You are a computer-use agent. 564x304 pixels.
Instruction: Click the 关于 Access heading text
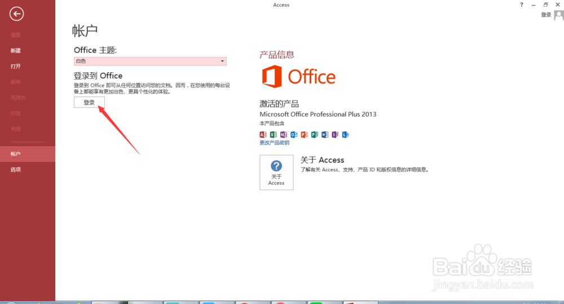pyautogui.click(x=322, y=160)
